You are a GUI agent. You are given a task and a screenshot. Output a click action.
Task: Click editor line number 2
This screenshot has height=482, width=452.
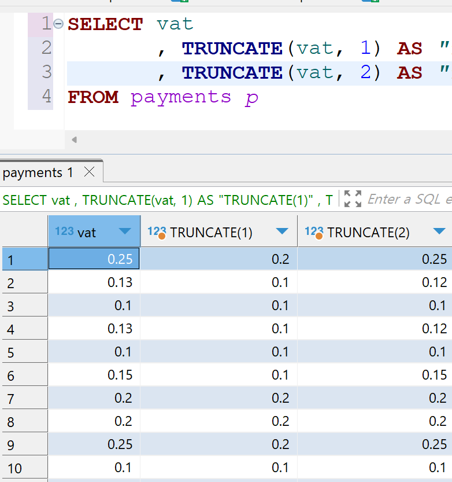(46, 48)
